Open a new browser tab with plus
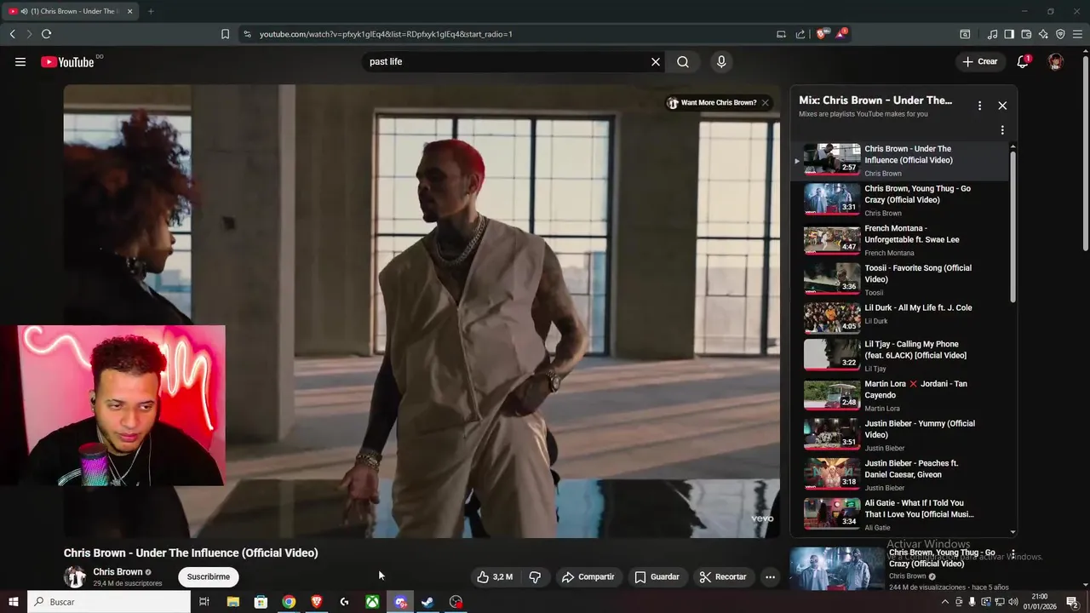This screenshot has width=1090, height=613. [151, 11]
